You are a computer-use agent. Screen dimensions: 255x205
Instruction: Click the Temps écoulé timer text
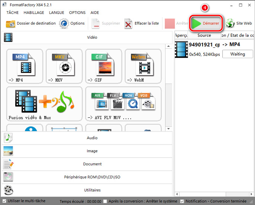coord(80,201)
